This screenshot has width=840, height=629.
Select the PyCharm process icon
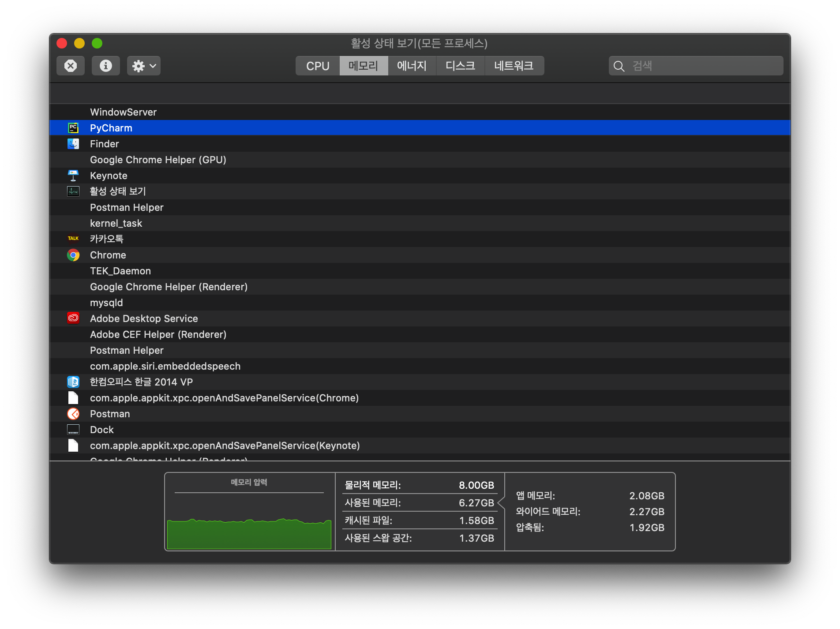pyautogui.click(x=73, y=128)
